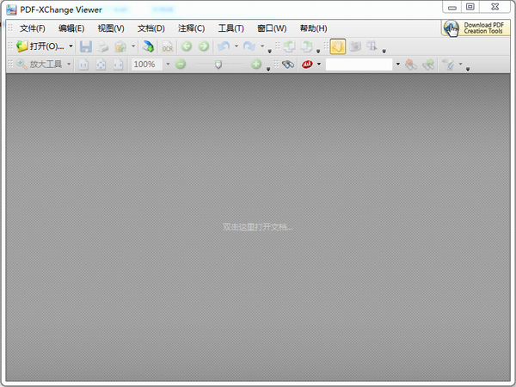Select the Hand tool
The image size is (516, 387).
pos(338,46)
